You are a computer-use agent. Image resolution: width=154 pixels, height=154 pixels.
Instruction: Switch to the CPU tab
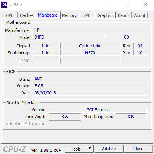(x=10, y=15)
